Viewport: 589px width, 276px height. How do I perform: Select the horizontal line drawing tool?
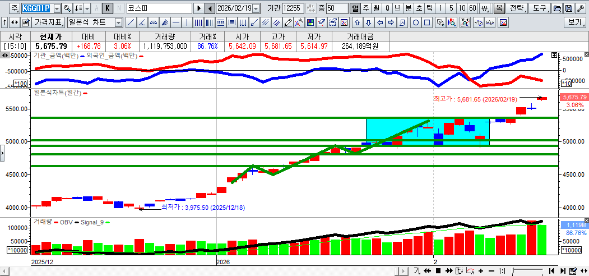pyautogui.click(x=176, y=23)
